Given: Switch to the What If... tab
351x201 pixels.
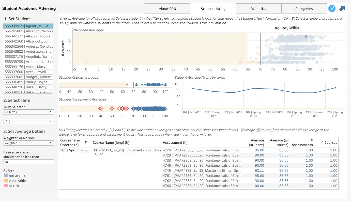Looking at the screenshot, I should tap(258, 8).
